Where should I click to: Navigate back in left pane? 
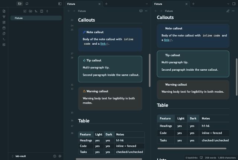(x=69, y=11)
